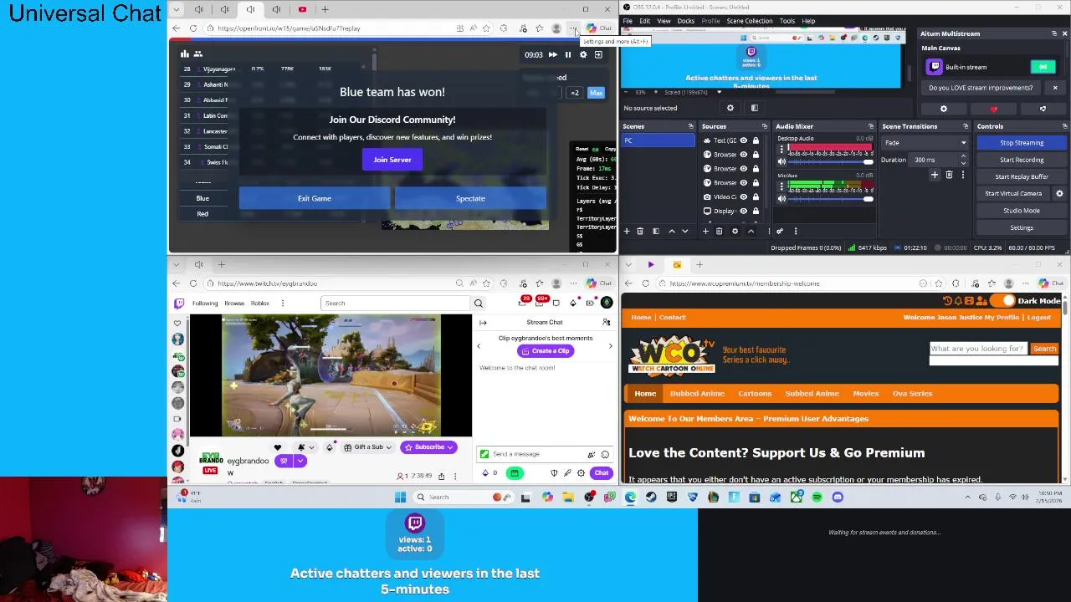The height and width of the screenshot is (602, 1071).
Task: Open Twitch Browse nav item
Action: [x=234, y=304]
